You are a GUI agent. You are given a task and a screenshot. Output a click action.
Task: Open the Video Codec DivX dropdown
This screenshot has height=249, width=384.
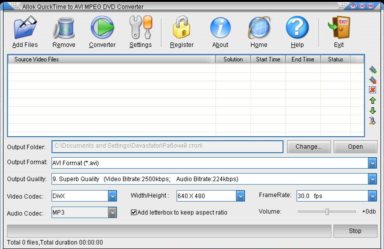point(112,196)
